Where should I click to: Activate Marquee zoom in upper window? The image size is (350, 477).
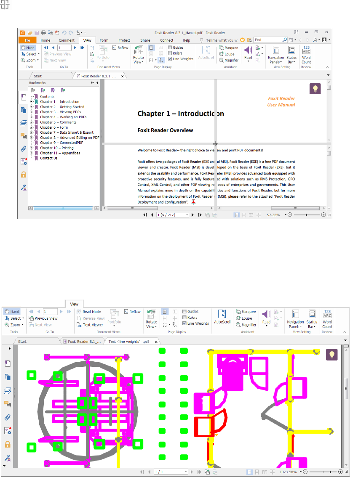229,48
